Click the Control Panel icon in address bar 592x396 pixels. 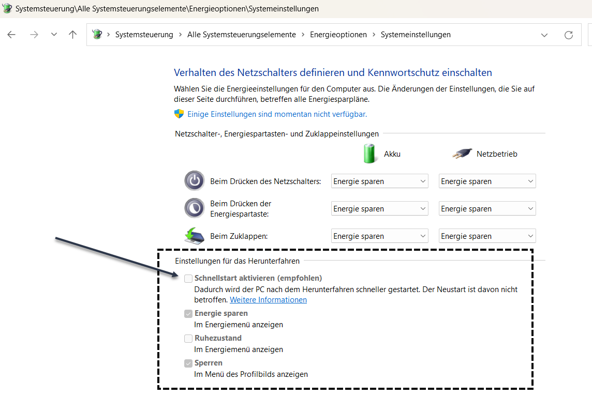(97, 35)
